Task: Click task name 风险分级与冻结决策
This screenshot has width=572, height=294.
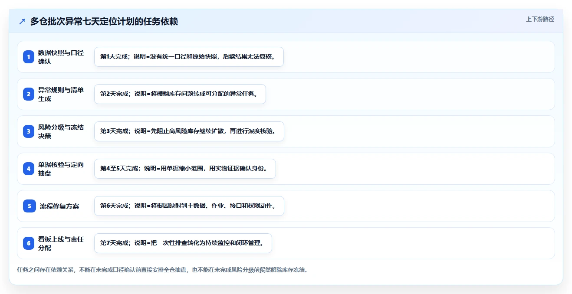Action: coord(61,131)
